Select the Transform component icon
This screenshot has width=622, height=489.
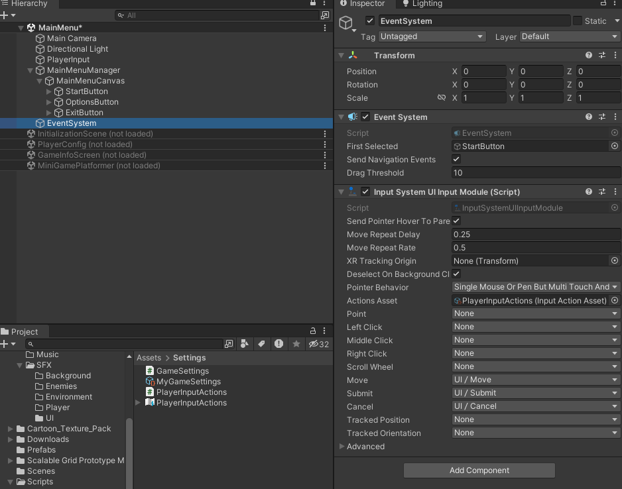click(353, 56)
